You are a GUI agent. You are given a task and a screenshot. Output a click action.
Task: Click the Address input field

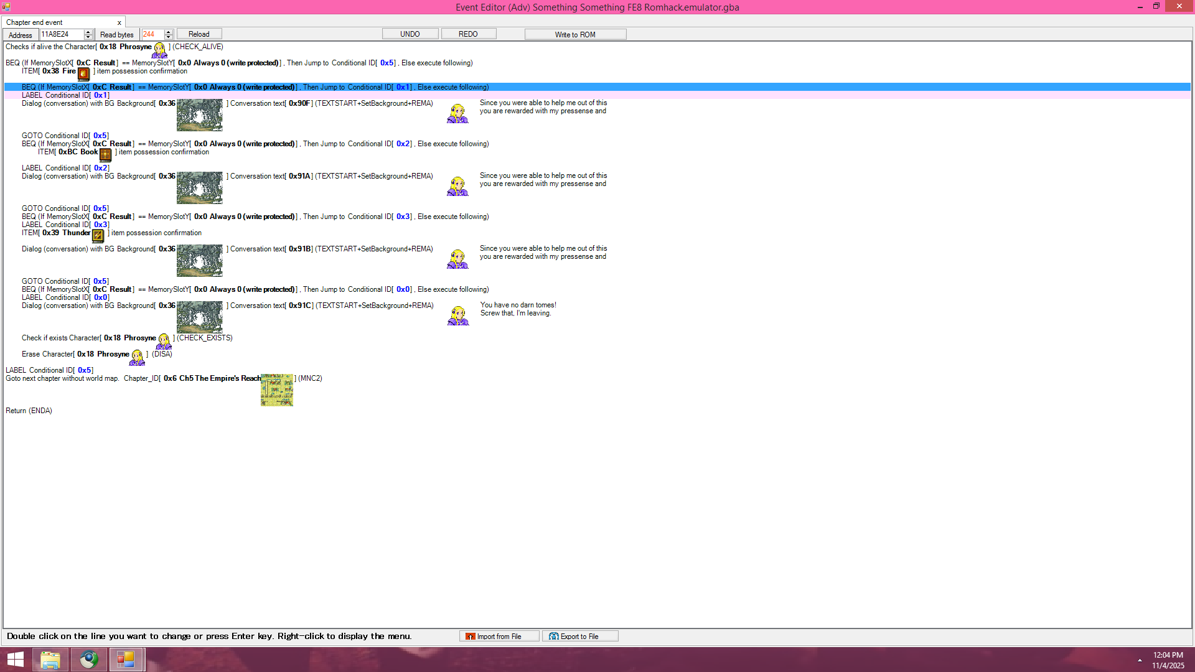[x=61, y=34]
